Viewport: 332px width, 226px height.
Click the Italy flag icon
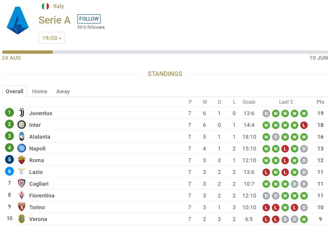[45, 6]
